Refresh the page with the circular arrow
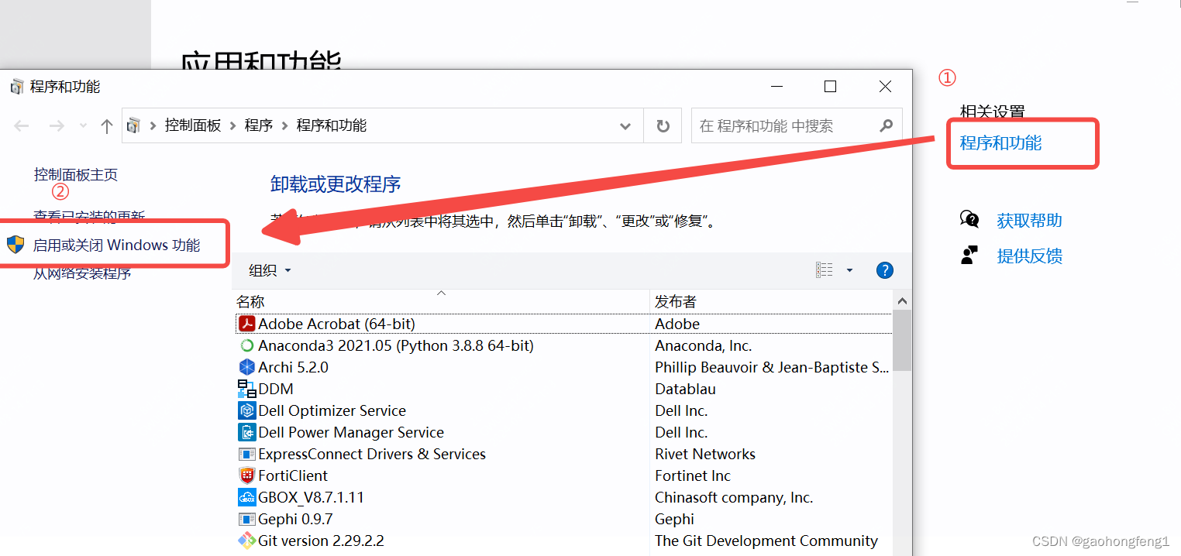Screen dimensions: 1181x556 point(663,125)
